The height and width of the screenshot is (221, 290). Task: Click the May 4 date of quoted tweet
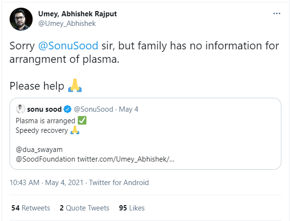click(129, 109)
